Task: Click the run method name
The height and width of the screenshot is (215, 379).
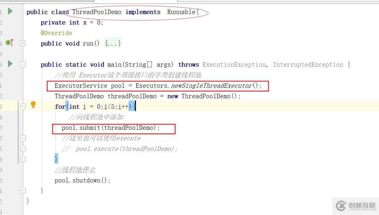Action: 88,43
